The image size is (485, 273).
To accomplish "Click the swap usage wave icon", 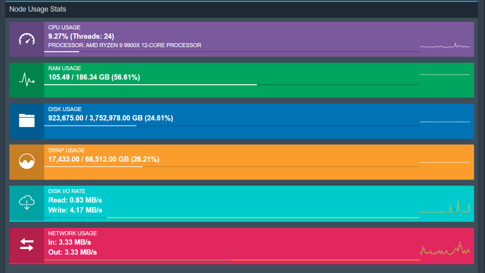I will point(27,161).
